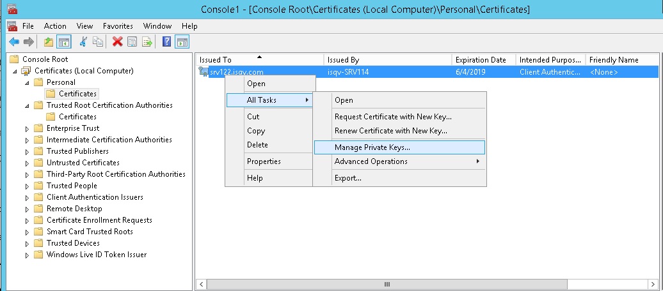Expand the Trusted Publishers tree node

[27, 151]
